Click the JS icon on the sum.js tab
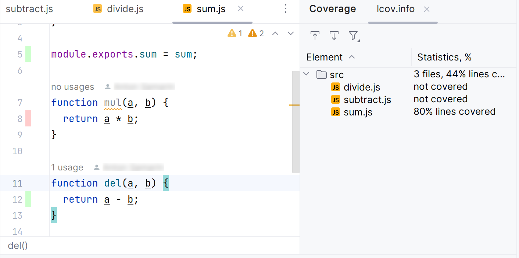519x258 pixels. [x=188, y=8]
